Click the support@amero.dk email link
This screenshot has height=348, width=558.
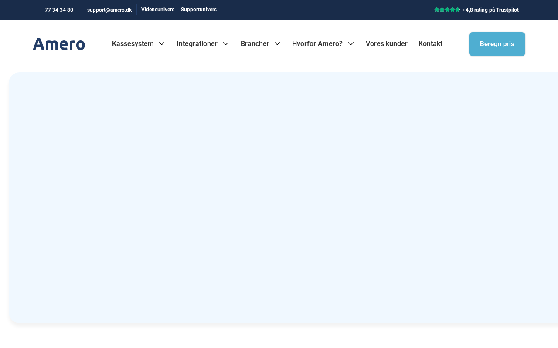point(109,10)
